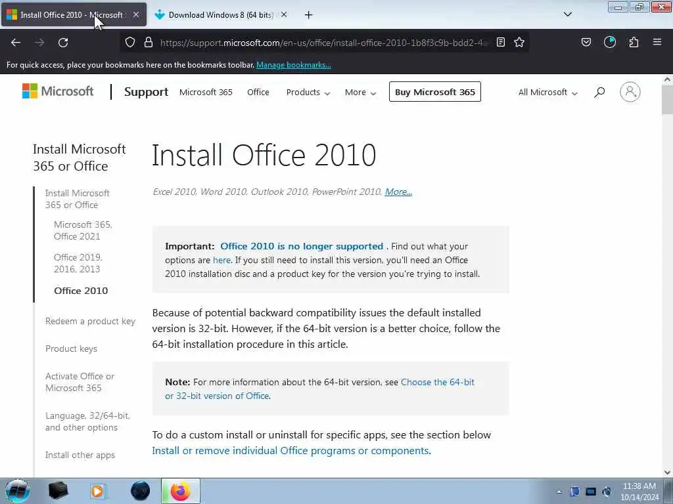The width and height of the screenshot is (673, 504).
Task: Expand the Products dropdown menu
Action: point(308,92)
